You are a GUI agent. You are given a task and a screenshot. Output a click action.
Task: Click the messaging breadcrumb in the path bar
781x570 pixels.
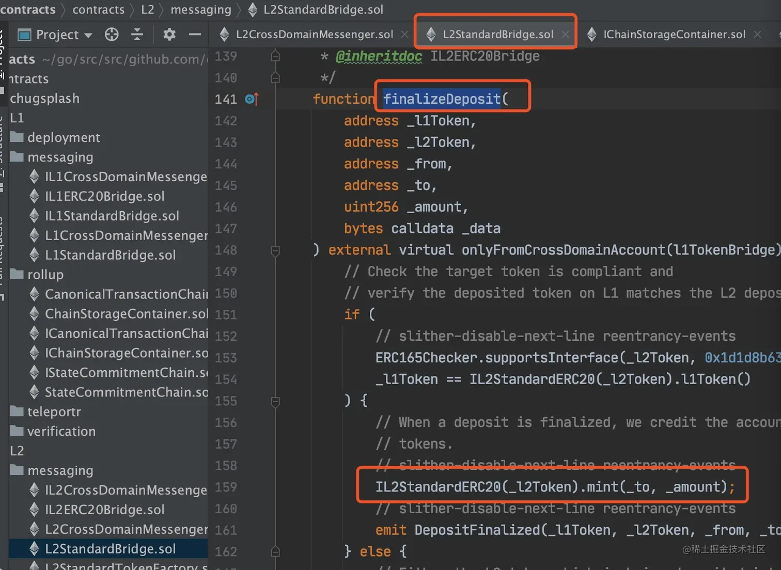point(201,9)
